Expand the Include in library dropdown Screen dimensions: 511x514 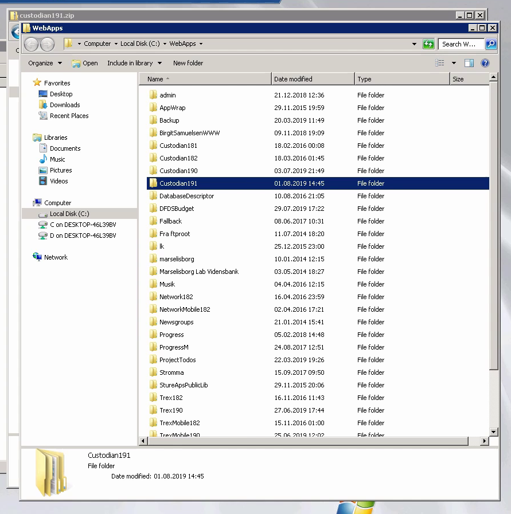tap(134, 63)
